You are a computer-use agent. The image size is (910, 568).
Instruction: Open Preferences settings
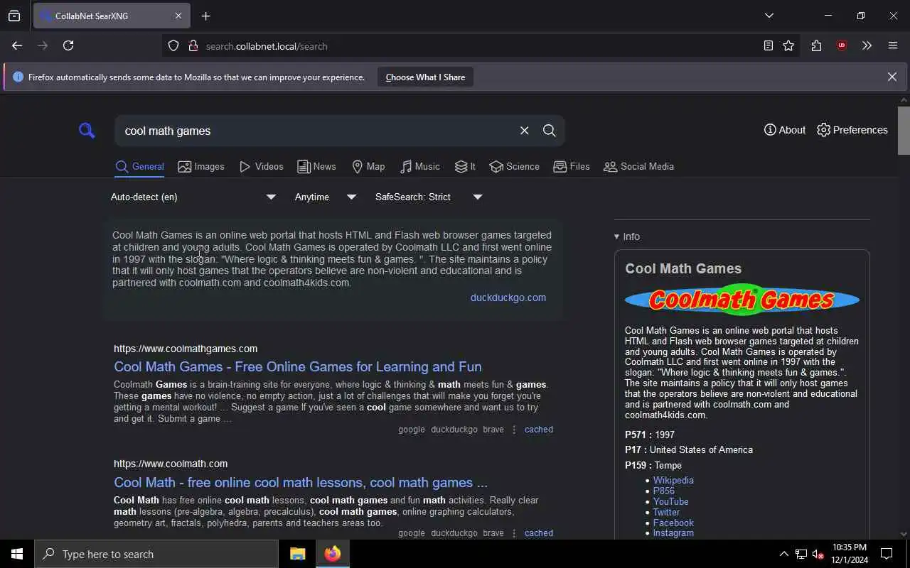(x=852, y=130)
